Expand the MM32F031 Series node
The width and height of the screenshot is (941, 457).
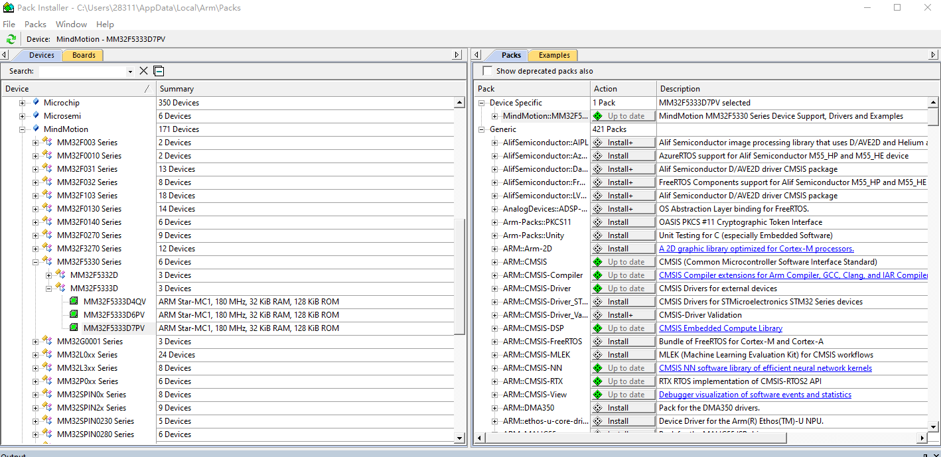35,169
